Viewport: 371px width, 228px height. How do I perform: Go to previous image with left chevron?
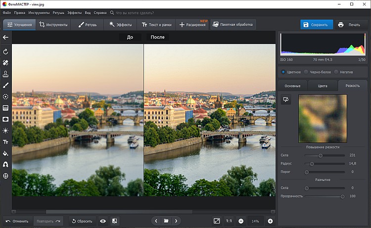coord(156,221)
